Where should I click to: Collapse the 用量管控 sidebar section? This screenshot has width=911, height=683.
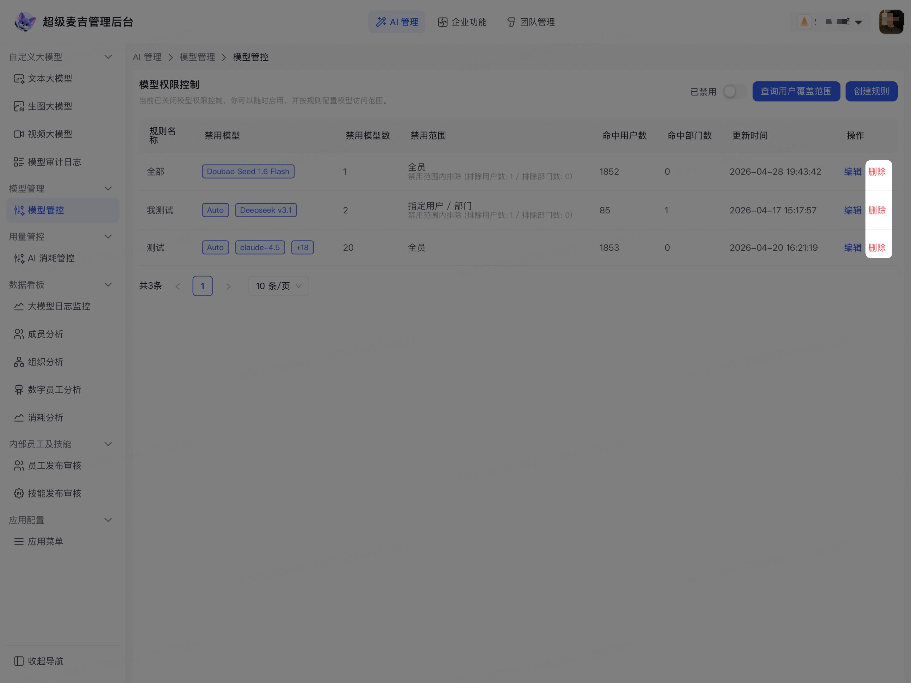[108, 237]
